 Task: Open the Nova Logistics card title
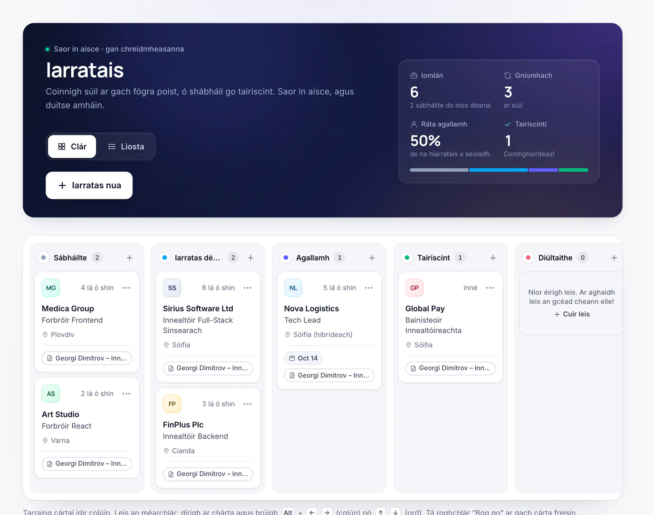[311, 308]
